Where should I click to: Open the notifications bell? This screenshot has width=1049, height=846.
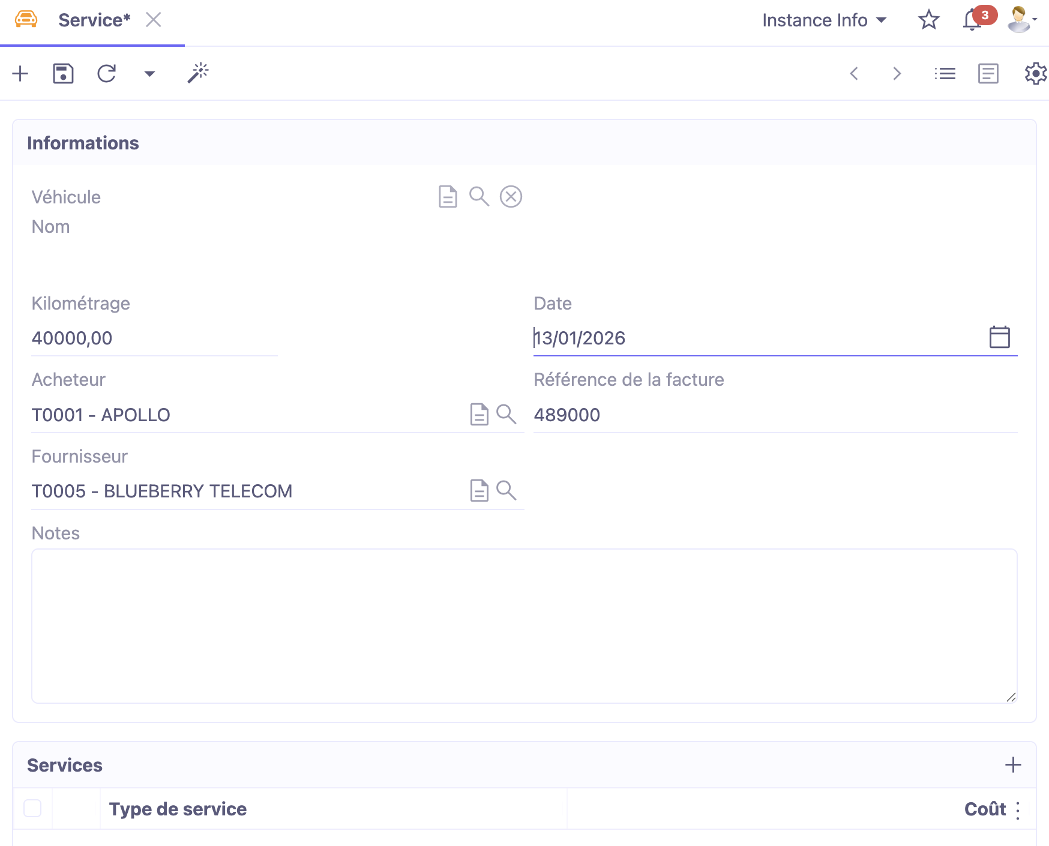click(x=972, y=20)
